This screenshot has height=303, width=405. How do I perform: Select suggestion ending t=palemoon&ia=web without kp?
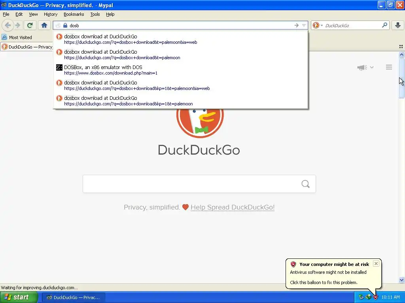(180, 39)
